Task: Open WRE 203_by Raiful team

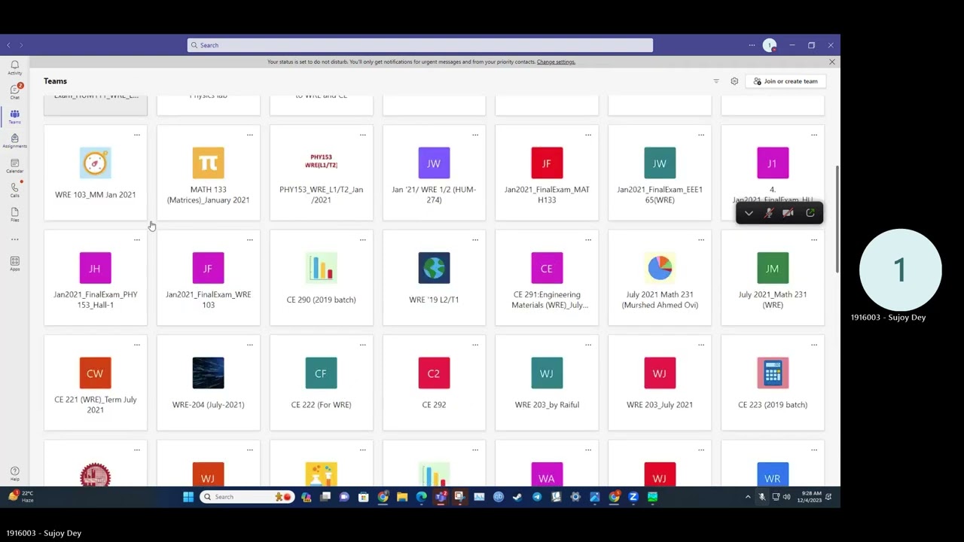Action: click(x=547, y=384)
